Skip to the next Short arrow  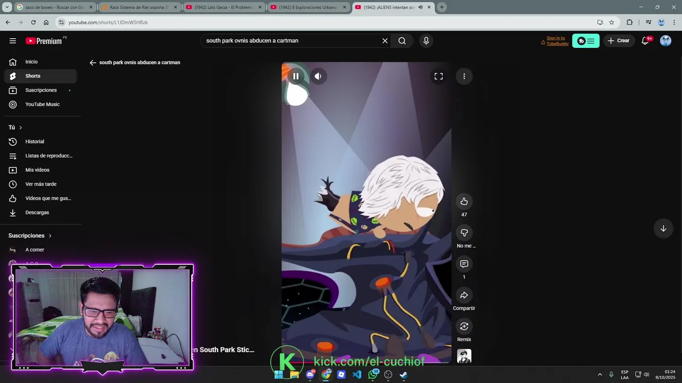tap(663, 229)
